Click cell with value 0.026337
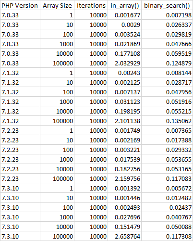This screenshot has width=193, height=241. pos(167,25)
